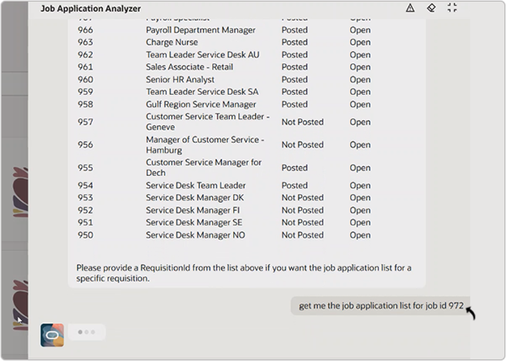This screenshot has width=506, height=361.
Task: Select Sales Associate - Retail row
Action: click(x=224, y=67)
